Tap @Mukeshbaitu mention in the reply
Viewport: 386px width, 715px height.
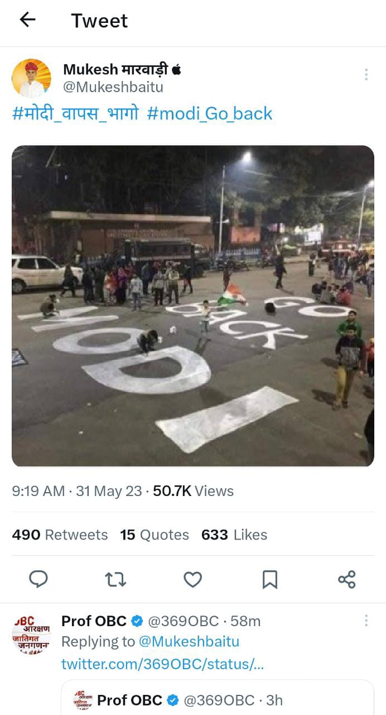(189, 642)
